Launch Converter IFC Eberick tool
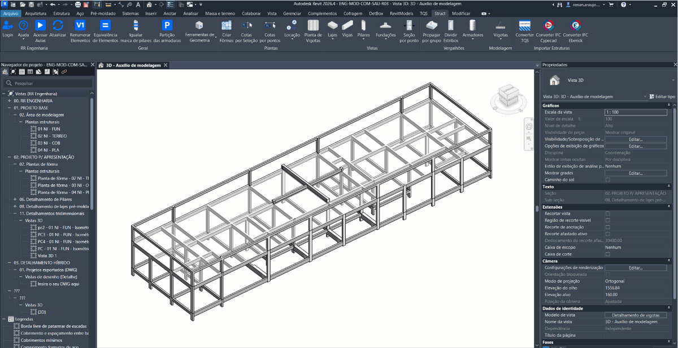Image resolution: width=678 pixels, height=348 pixels. tap(575, 25)
